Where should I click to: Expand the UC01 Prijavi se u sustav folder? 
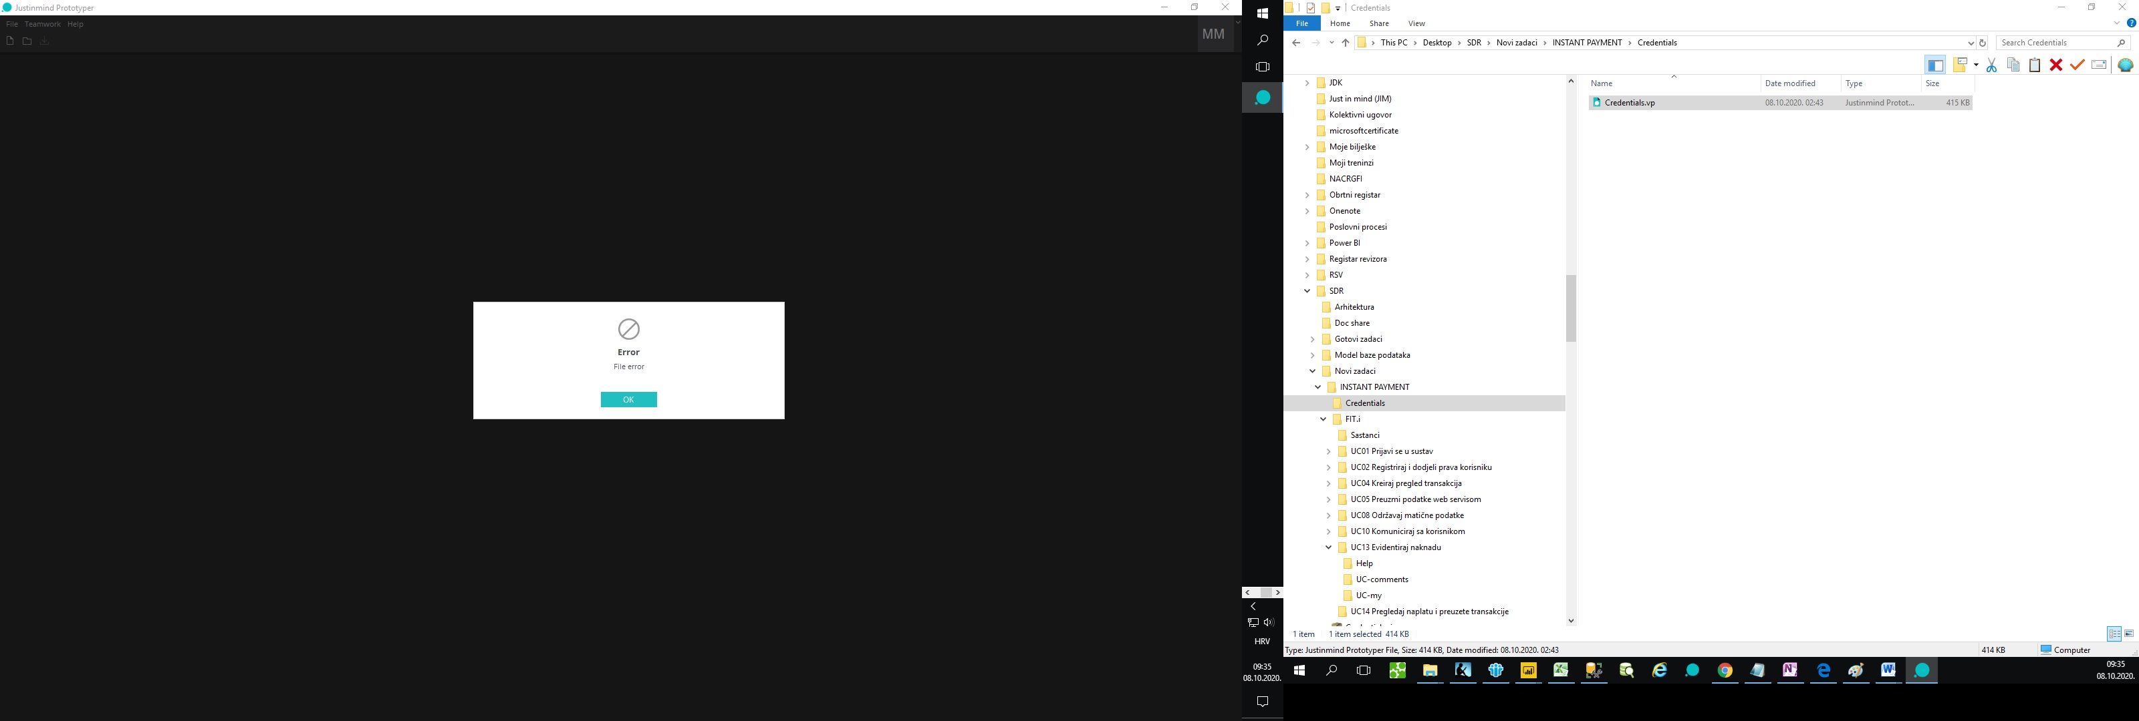1329,451
